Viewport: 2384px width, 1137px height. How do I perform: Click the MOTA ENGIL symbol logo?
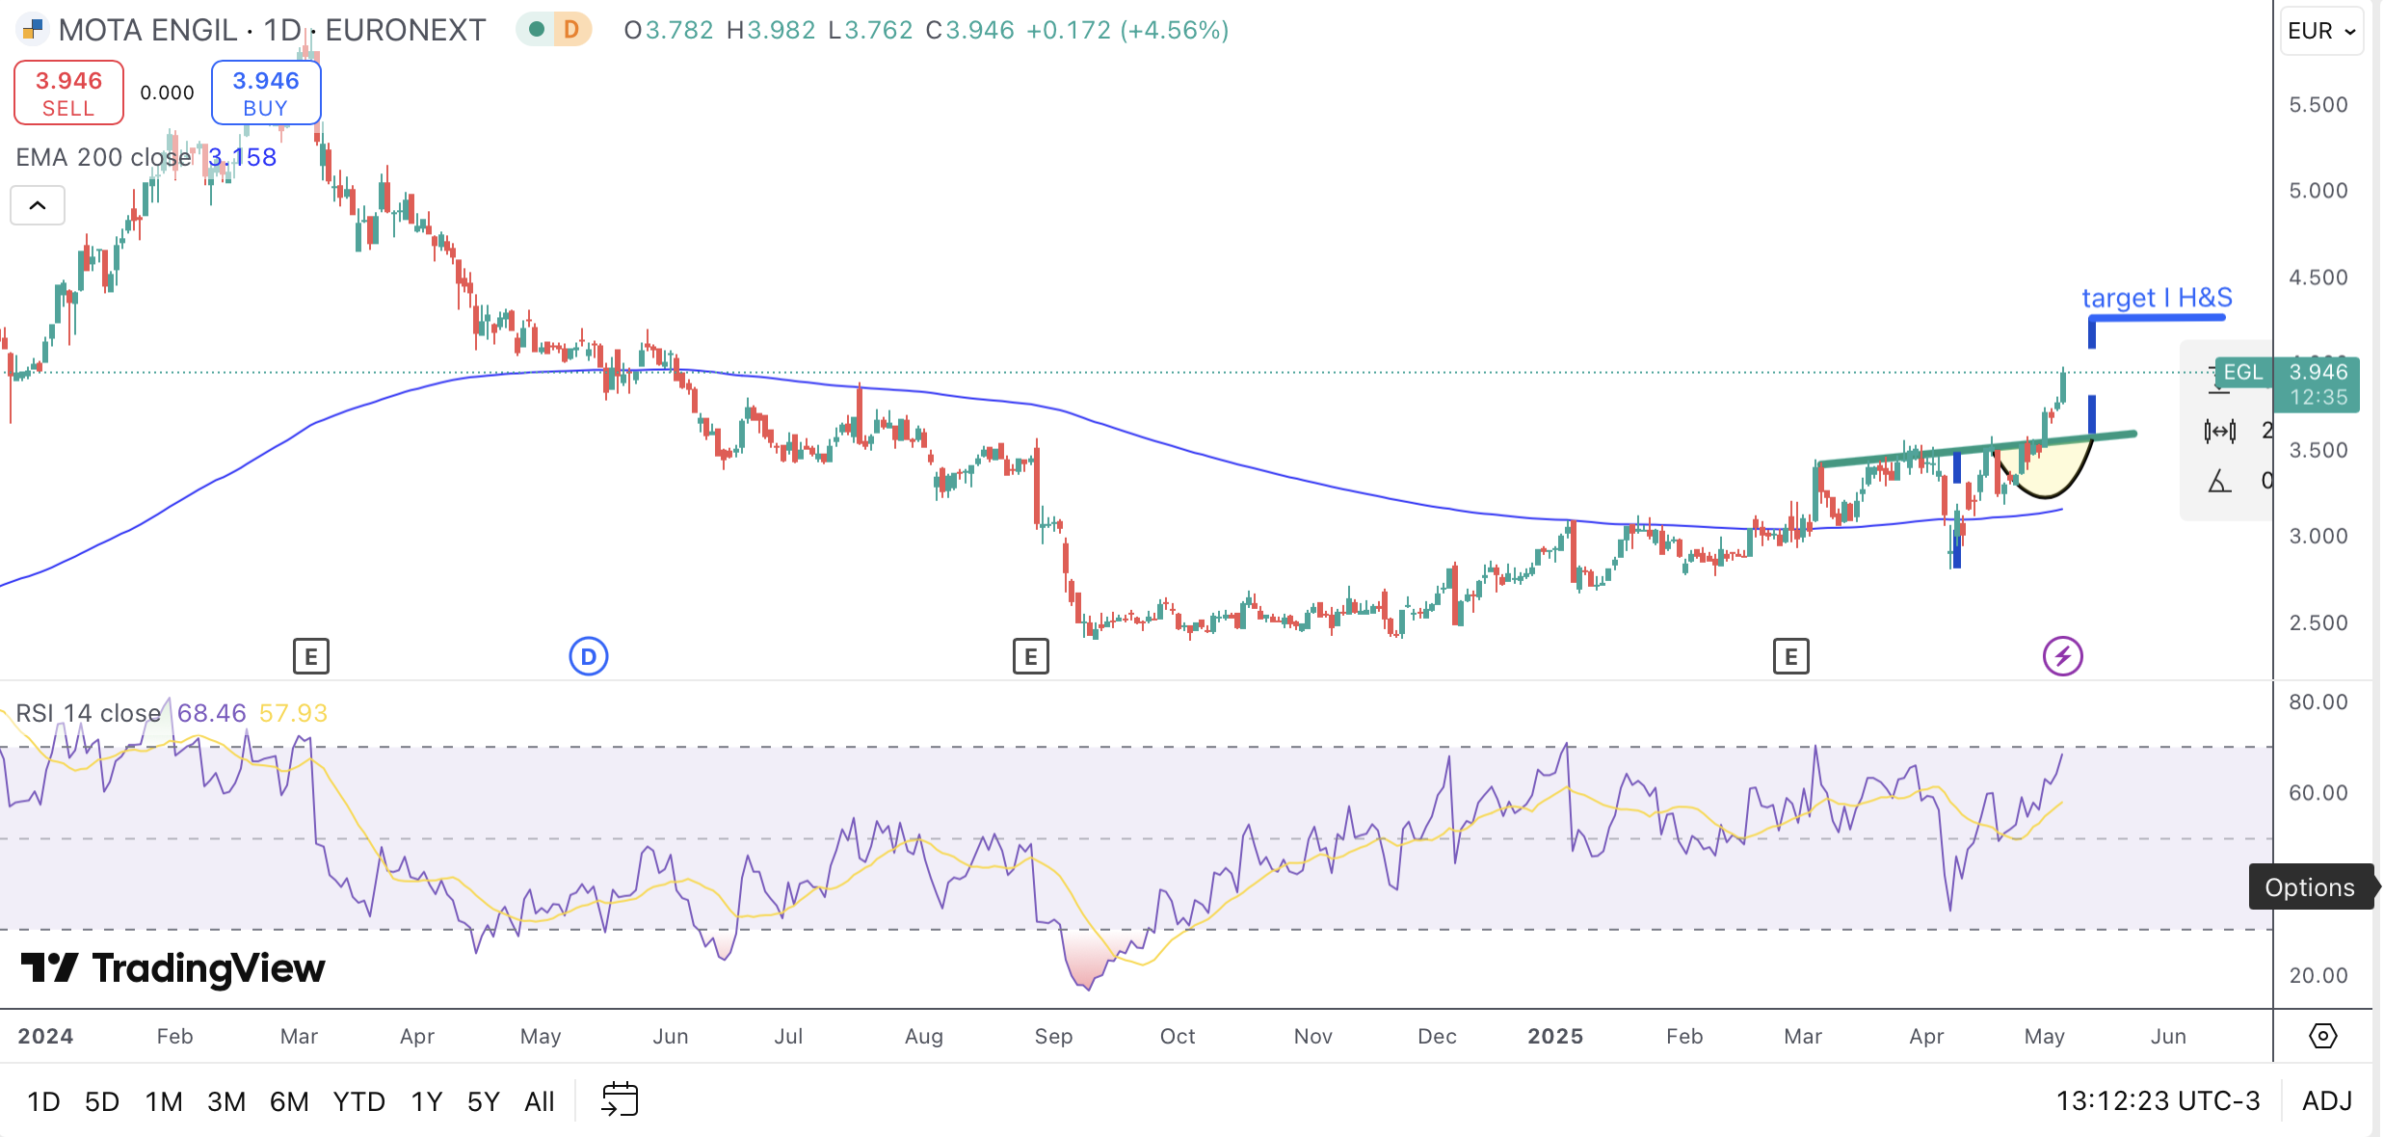point(33,30)
